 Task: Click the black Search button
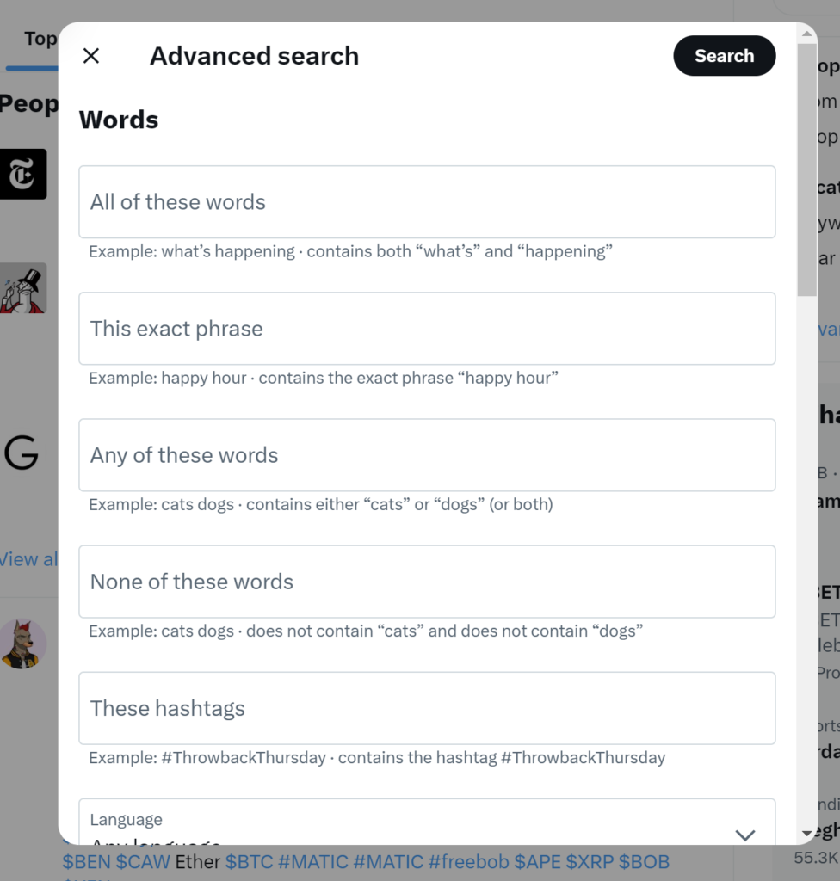point(724,56)
